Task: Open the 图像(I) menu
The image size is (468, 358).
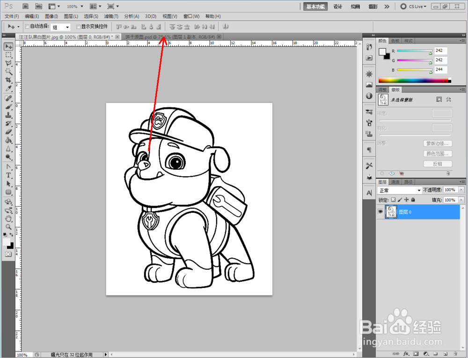Action: [51, 16]
